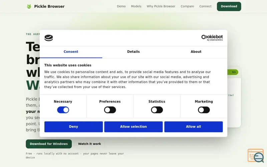Click the 'Free · runs locally with no account' note
Viewport: 267px width, 167px height.
(75, 155)
